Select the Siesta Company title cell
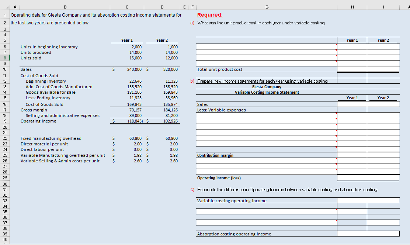 pyautogui.click(x=266, y=86)
